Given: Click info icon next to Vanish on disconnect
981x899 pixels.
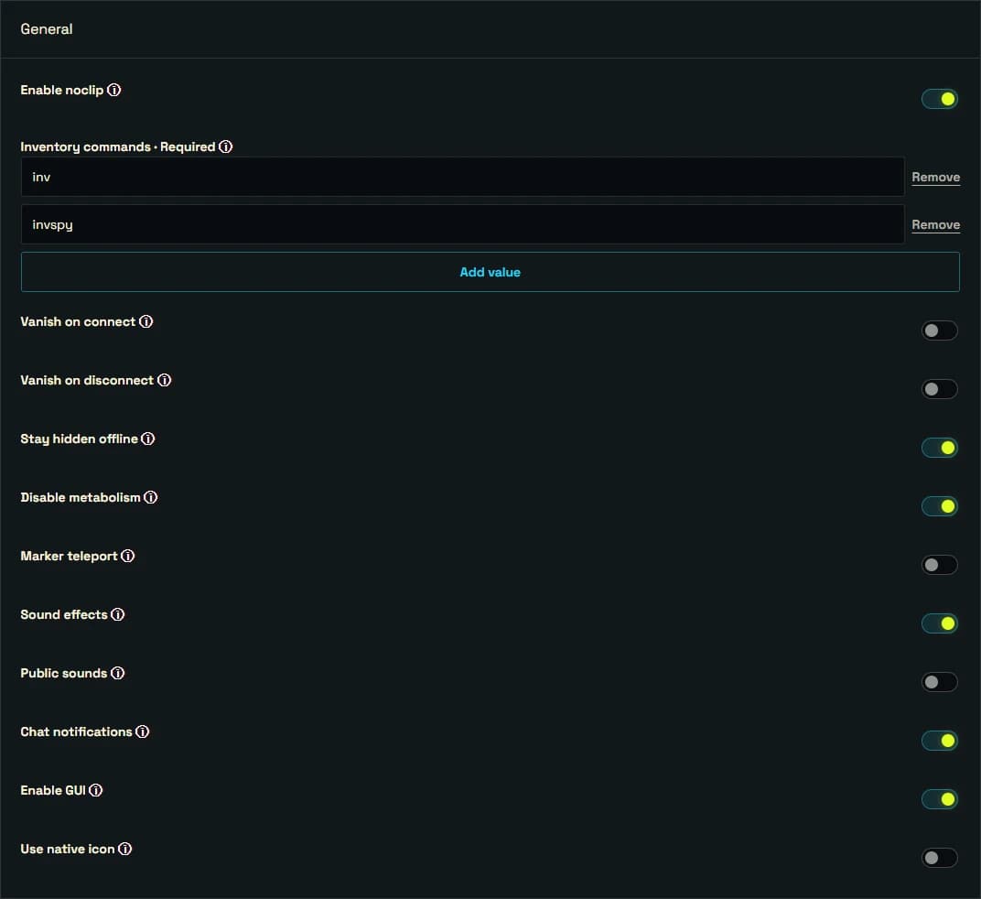Looking at the screenshot, I should click(x=164, y=381).
